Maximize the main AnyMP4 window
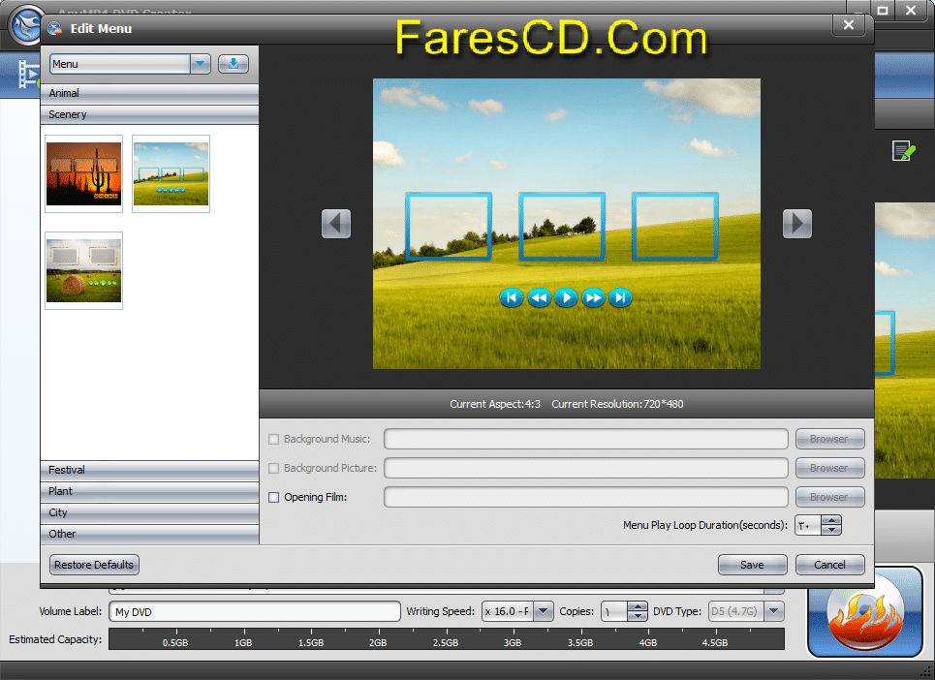935x680 pixels. click(x=883, y=10)
